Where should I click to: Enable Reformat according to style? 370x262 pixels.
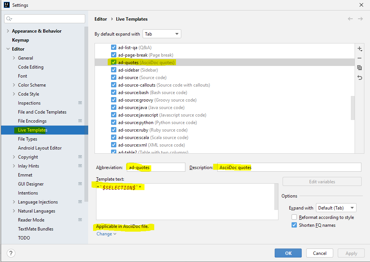(x=294, y=217)
